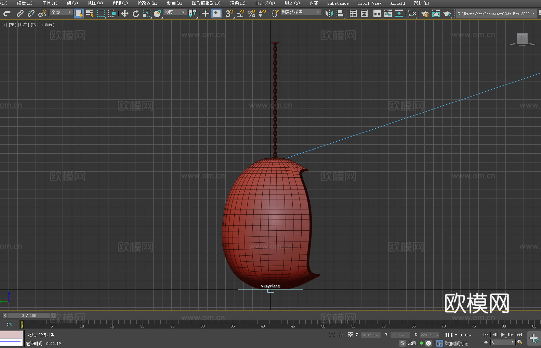Open selection filter dropdown 全部
Viewport: 541px width, 348px height.
(x=61, y=12)
